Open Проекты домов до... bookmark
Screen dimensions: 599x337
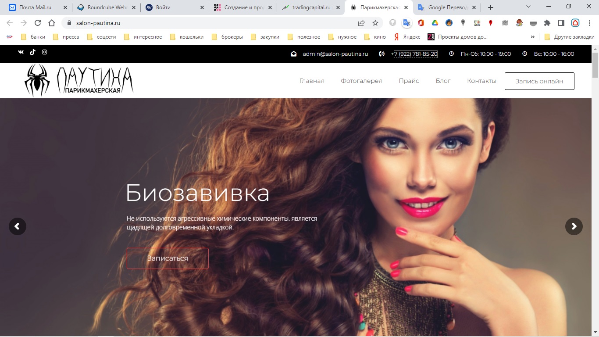pyautogui.click(x=458, y=37)
